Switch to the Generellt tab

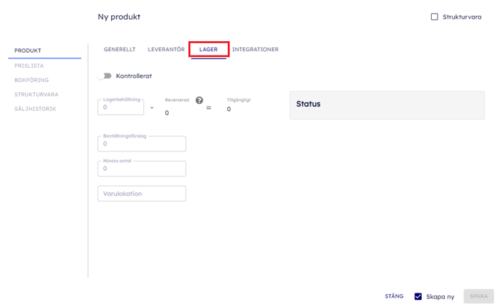click(x=120, y=50)
